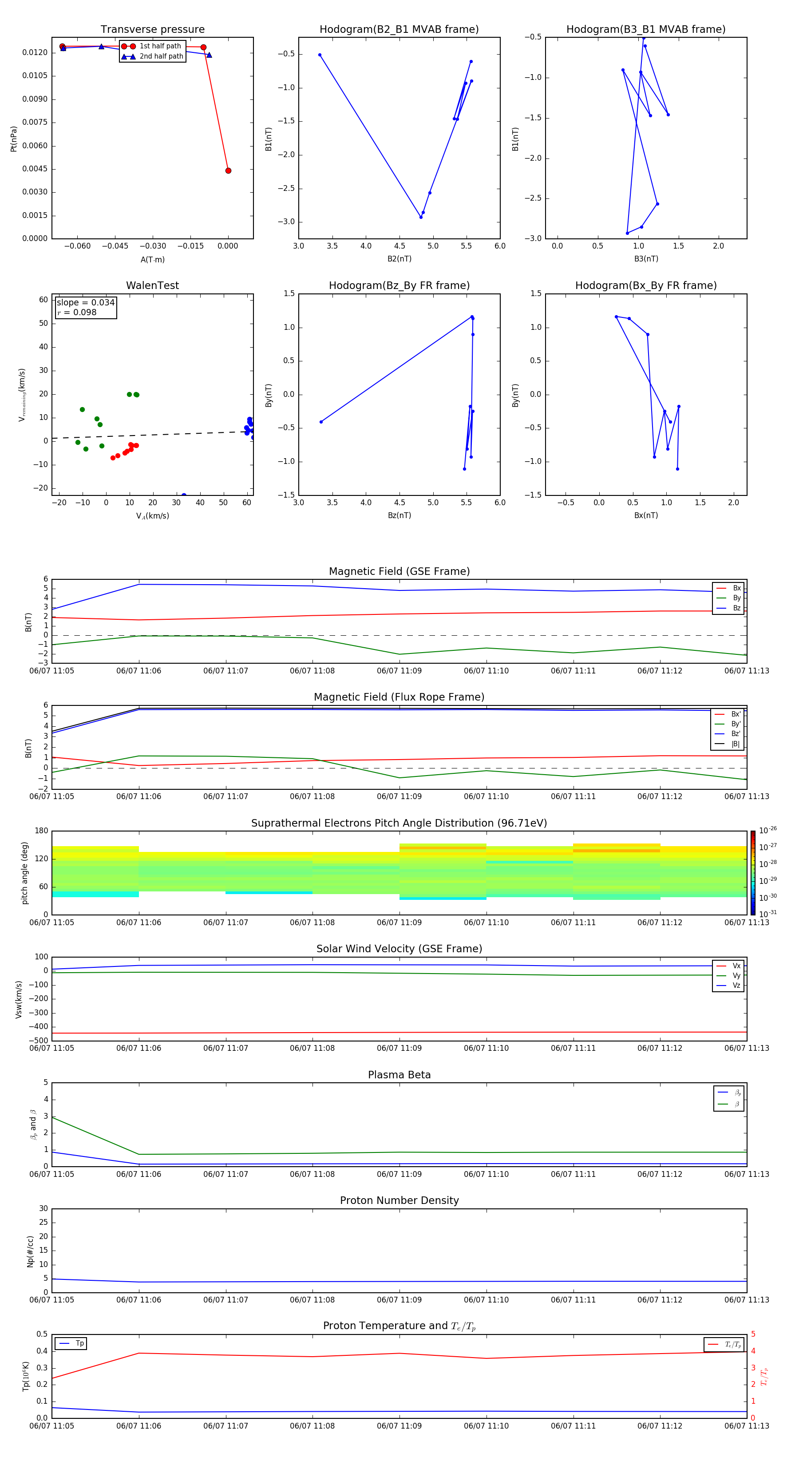Screen dimensions: 799x1465
Task: Click the 'Magnetic Field (Flux Rope Frame)' title
Action: 399,697
